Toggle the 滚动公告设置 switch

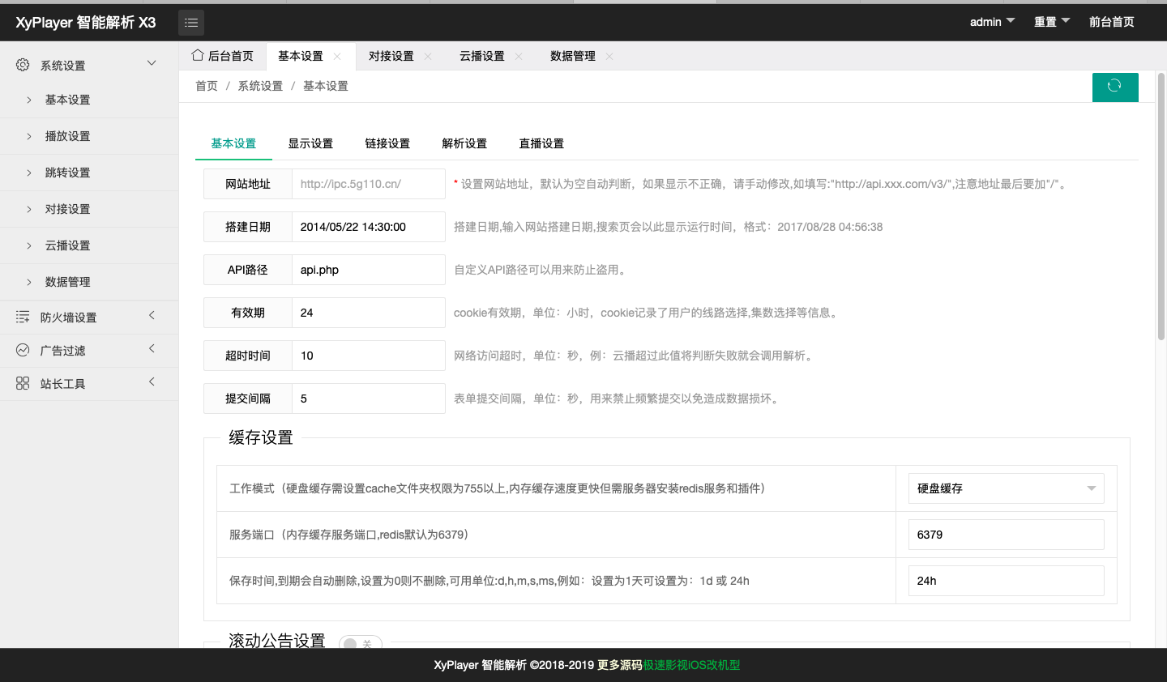click(360, 644)
